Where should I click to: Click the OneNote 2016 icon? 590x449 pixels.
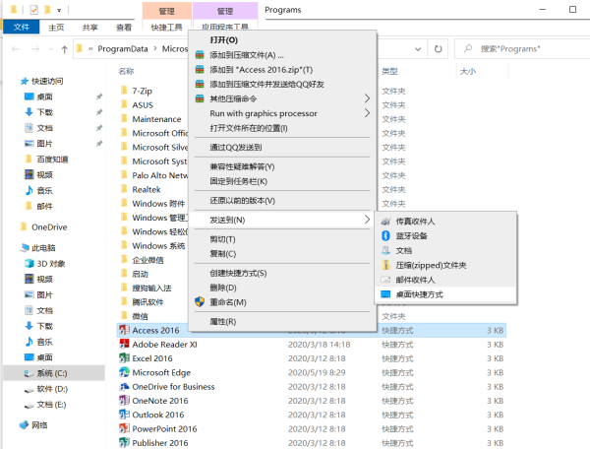click(x=124, y=401)
